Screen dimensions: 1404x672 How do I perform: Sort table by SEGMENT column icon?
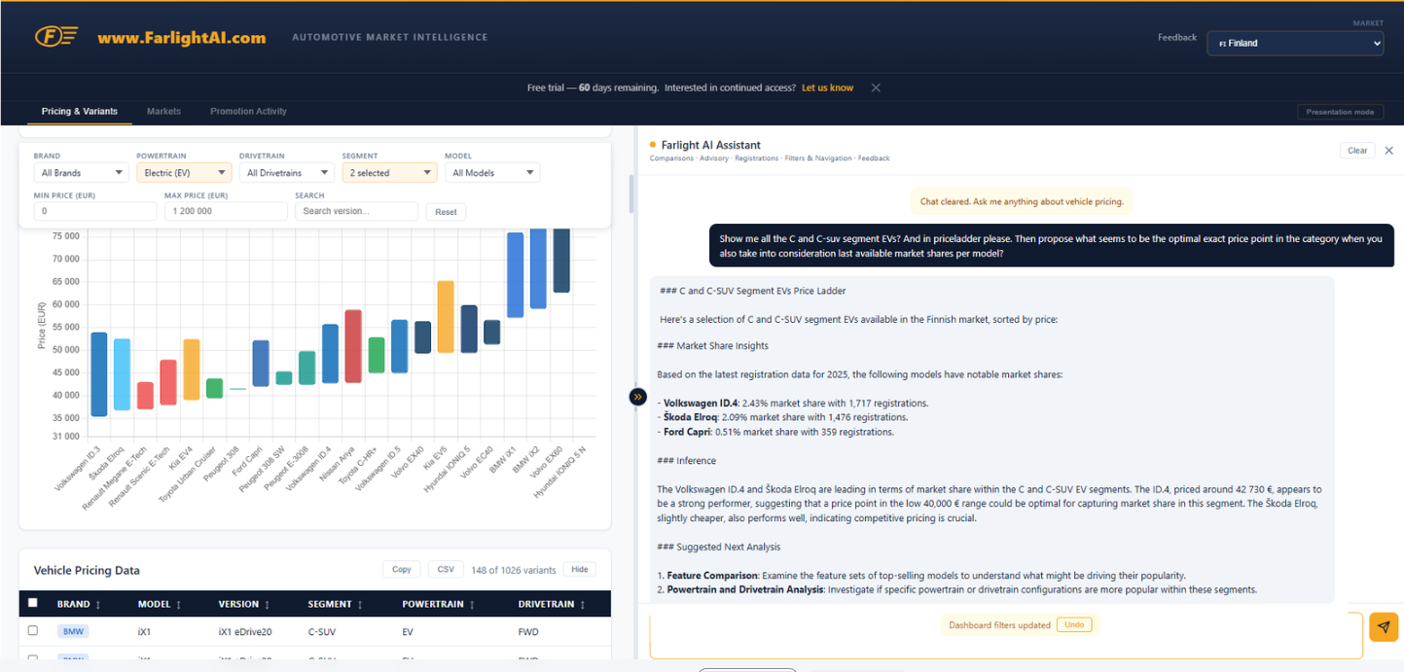(x=362, y=605)
